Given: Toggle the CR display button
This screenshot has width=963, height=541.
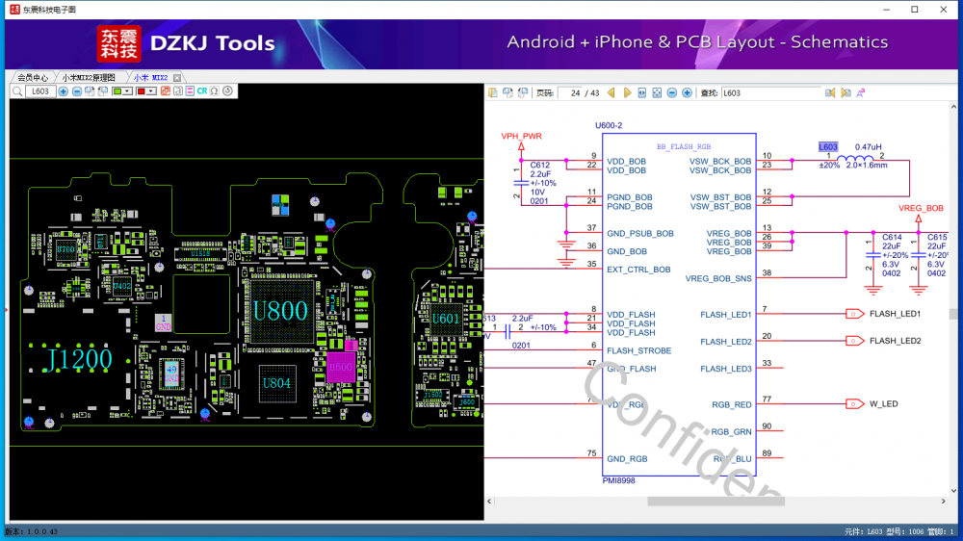Looking at the screenshot, I should (202, 91).
